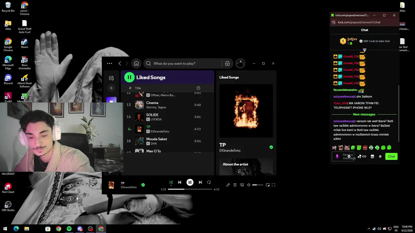Open Spotify Home via the house icon
Image resolution: width=415 pixels, height=233 pixels.
(136, 63)
